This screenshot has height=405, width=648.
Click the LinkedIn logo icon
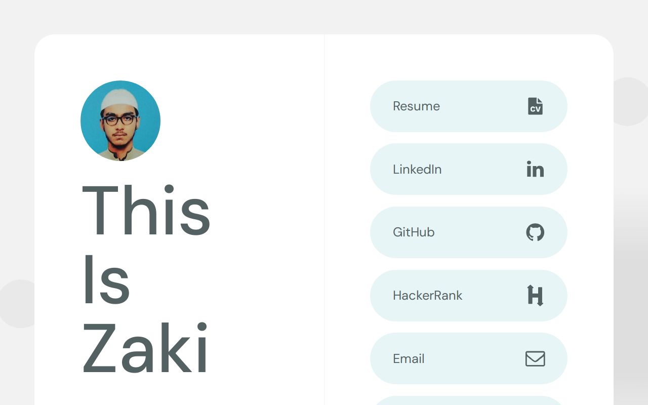(x=535, y=169)
